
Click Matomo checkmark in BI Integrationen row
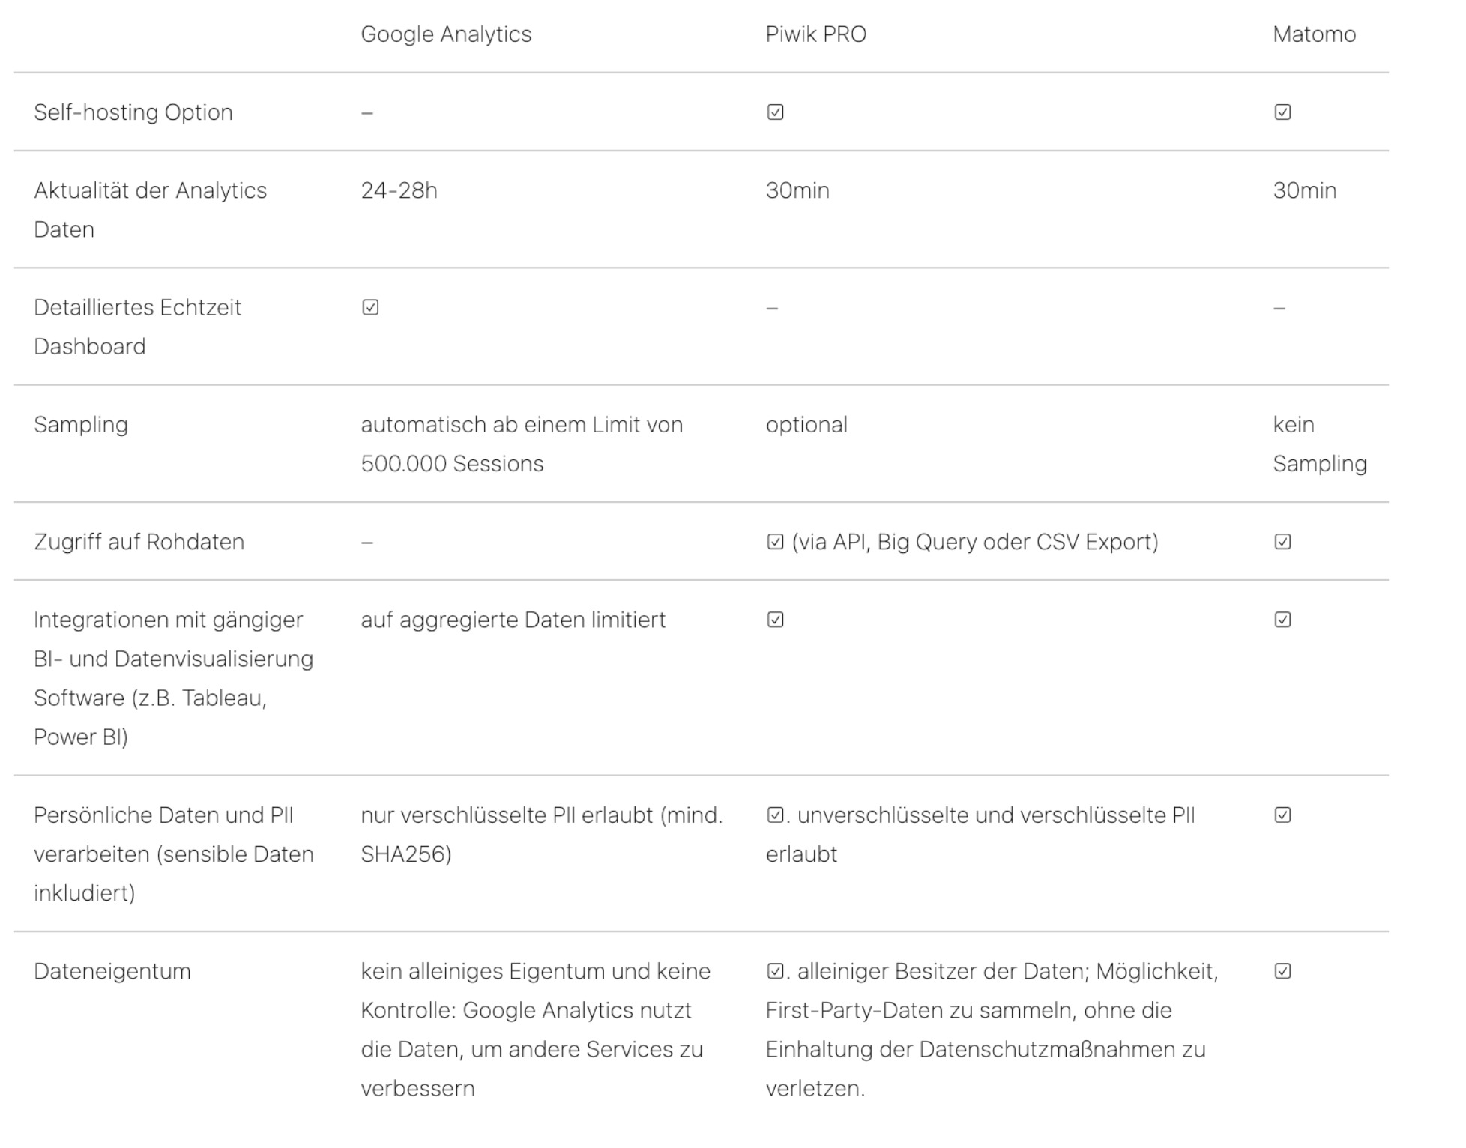tap(1282, 620)
